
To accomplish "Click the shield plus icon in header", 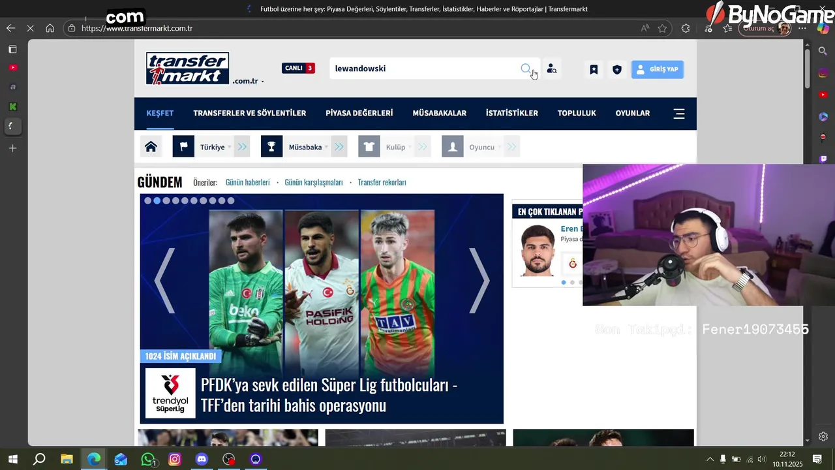I will [x=617, y=69].
